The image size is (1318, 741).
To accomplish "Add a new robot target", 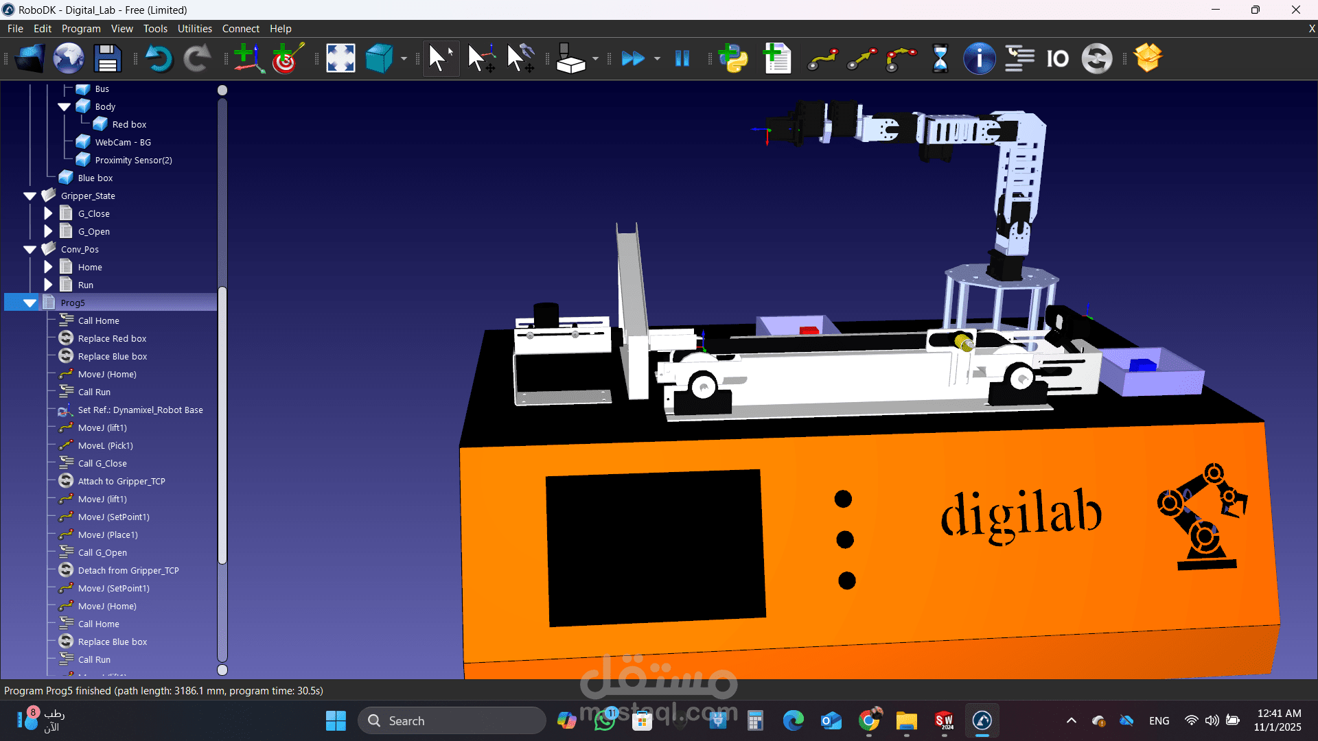I will point(288,58).
